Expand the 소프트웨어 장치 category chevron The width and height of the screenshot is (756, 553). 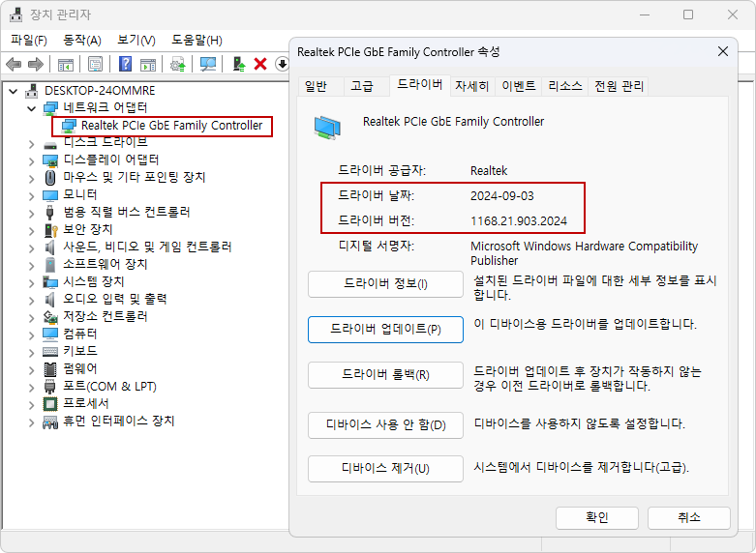click(32, 266)
